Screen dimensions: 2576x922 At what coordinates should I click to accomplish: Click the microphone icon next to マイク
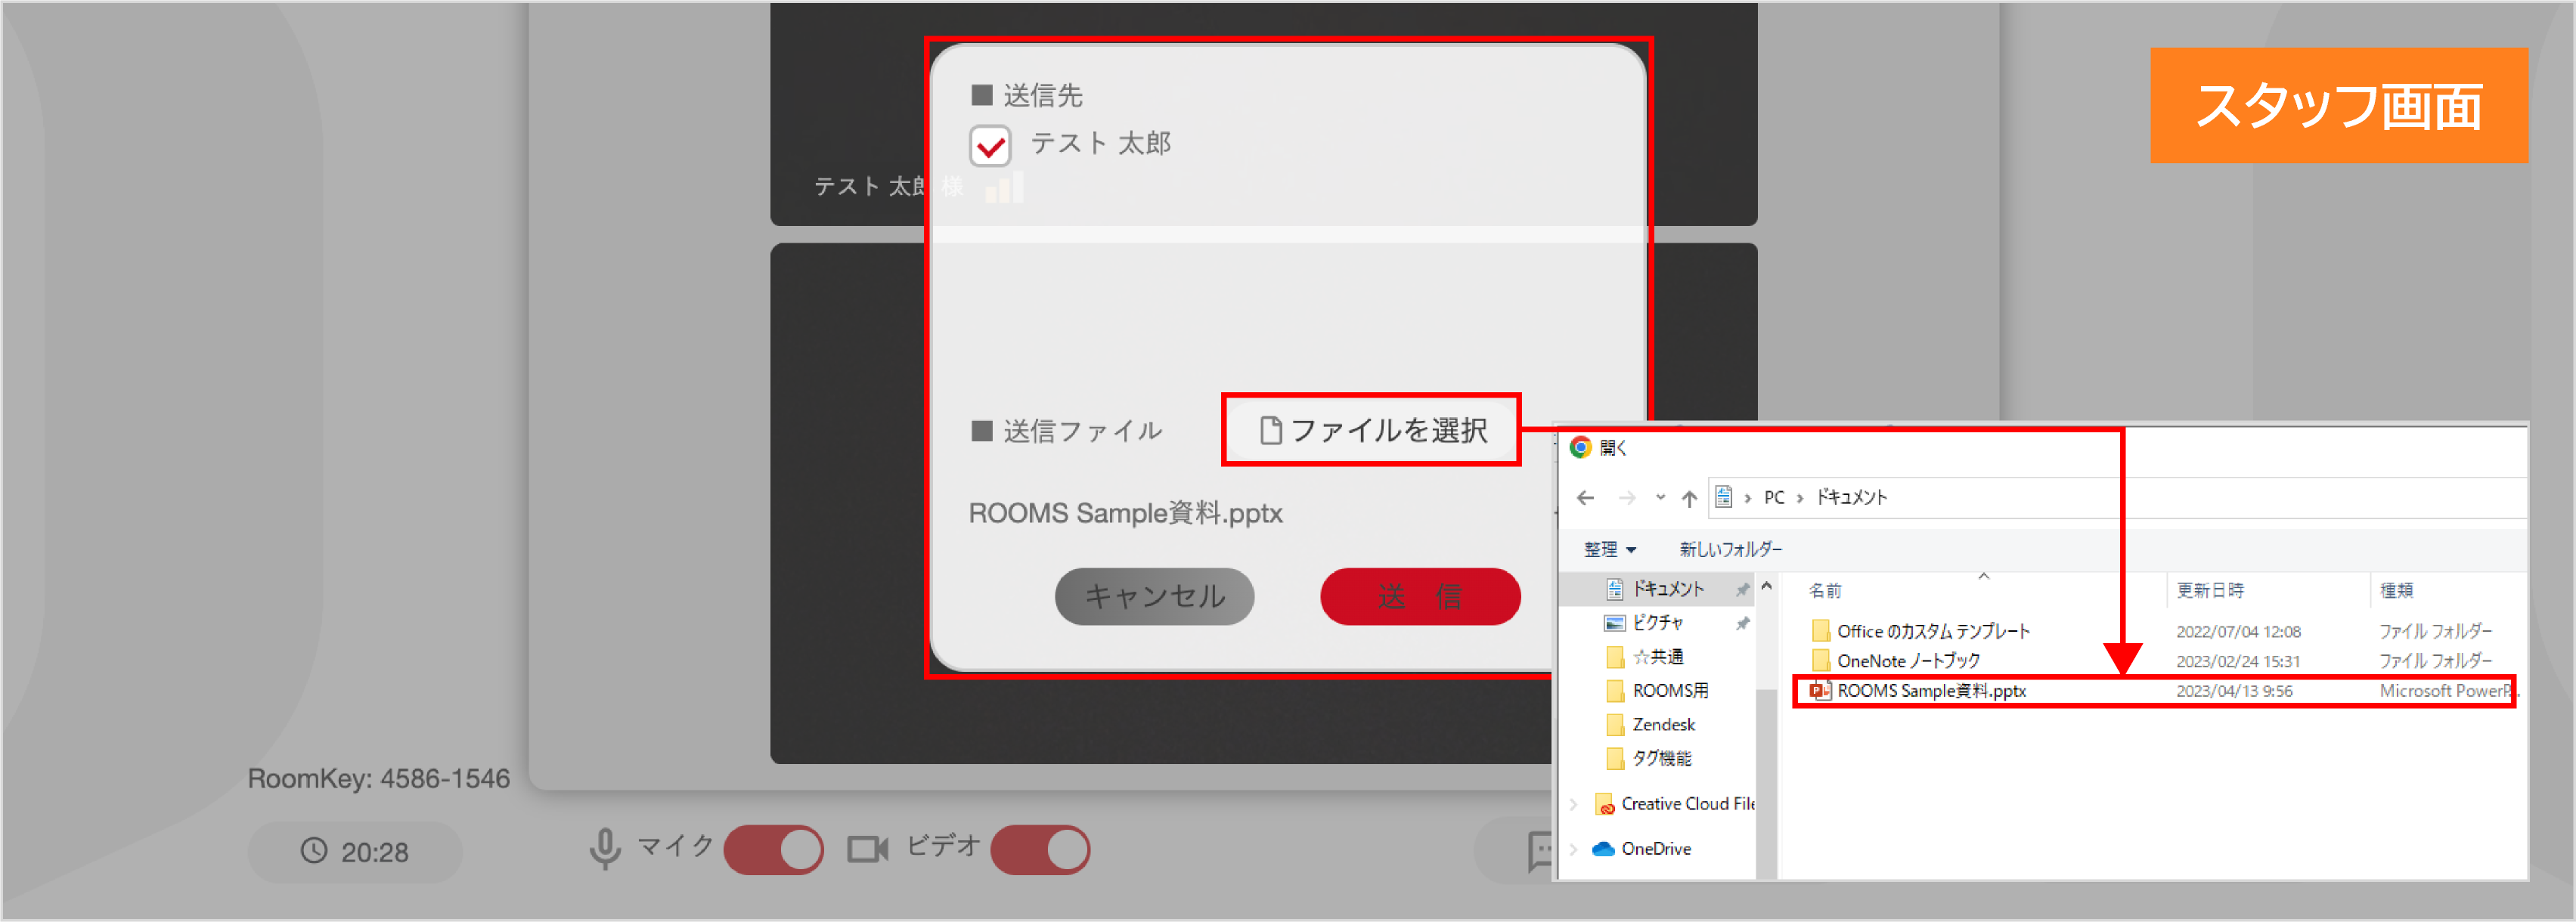pyautogui.click(x=605, y=848)
